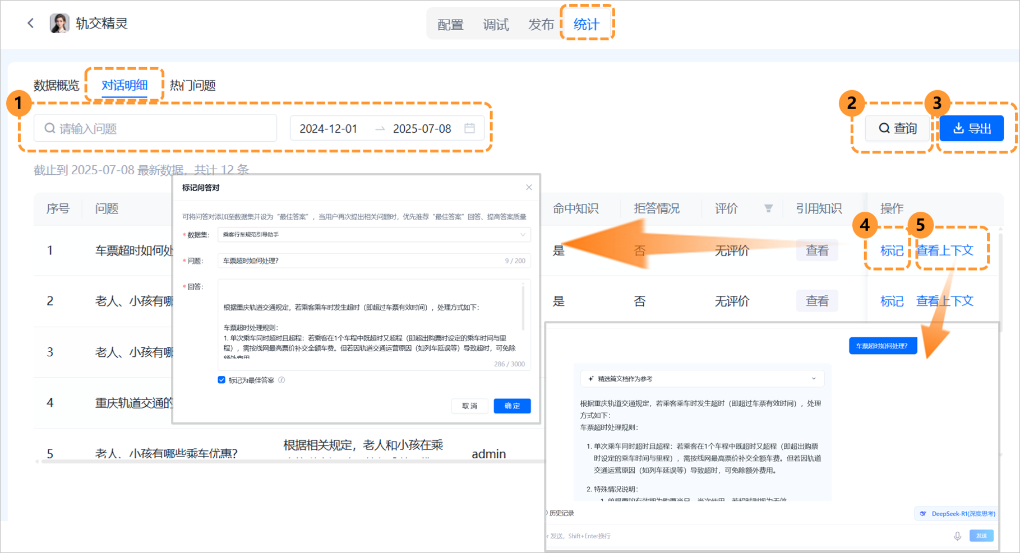Screen dimensions: 1020x553
Task: Switch to the 配置 tab
Action: (450, 24)
